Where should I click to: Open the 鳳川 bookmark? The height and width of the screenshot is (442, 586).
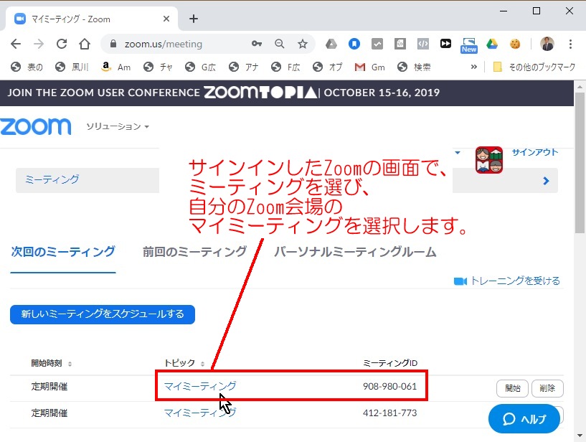pyautogui.click(x=72, y=67)
